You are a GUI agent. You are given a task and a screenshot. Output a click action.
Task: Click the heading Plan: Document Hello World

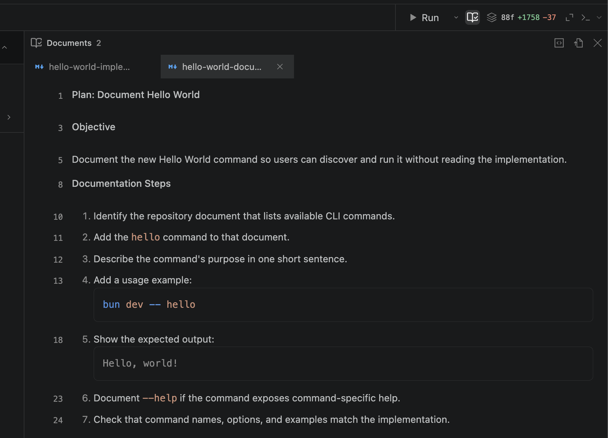click(136, 95)
